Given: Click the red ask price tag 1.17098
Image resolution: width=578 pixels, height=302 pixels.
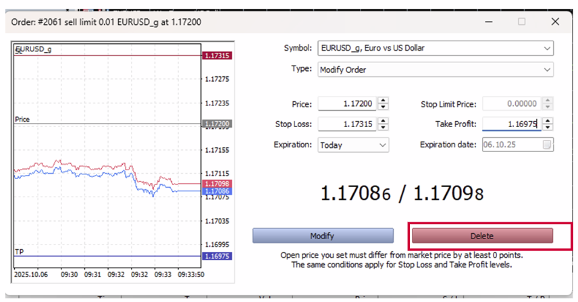Looking at the screenshot, I should tap(216, 184).
